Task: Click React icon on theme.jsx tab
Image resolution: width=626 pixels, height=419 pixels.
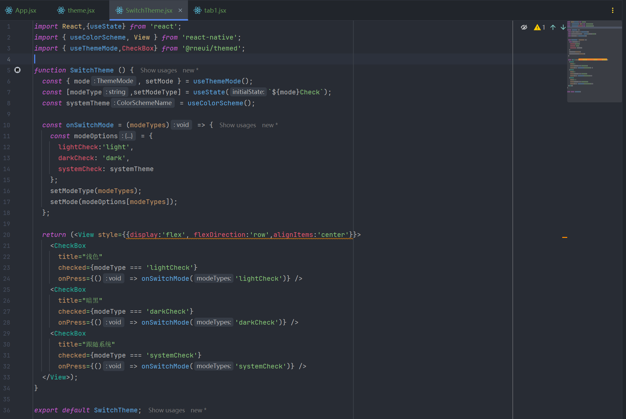Action: (61, 10)
